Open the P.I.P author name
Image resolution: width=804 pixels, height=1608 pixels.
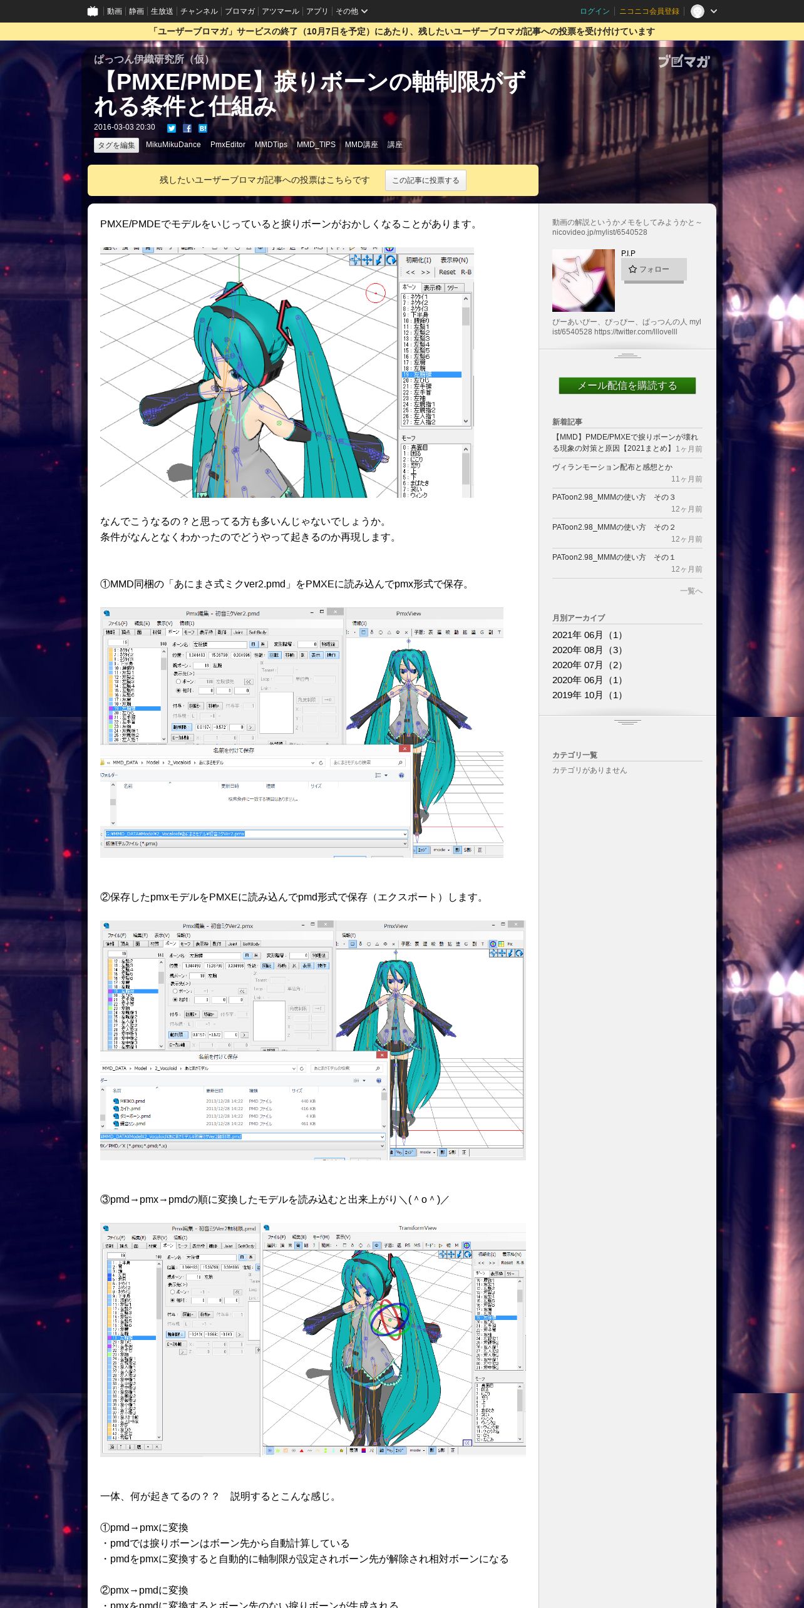(x=628, y=254)
